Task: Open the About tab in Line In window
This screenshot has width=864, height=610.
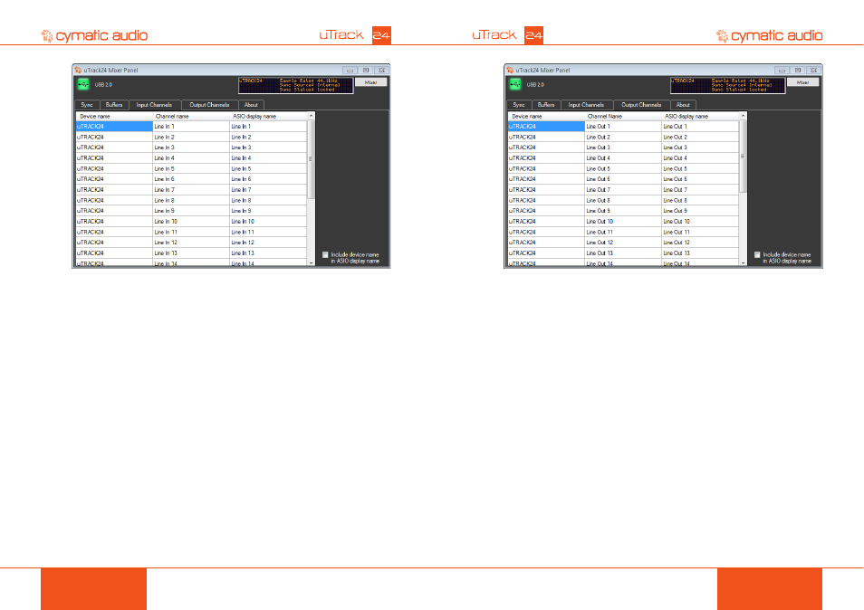Action: click(x=251, y=105)
